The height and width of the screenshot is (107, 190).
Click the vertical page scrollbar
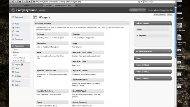pos(175,32)
